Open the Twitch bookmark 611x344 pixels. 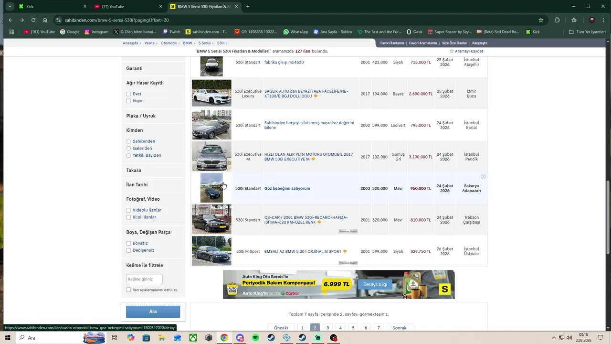tap(171, 32)
